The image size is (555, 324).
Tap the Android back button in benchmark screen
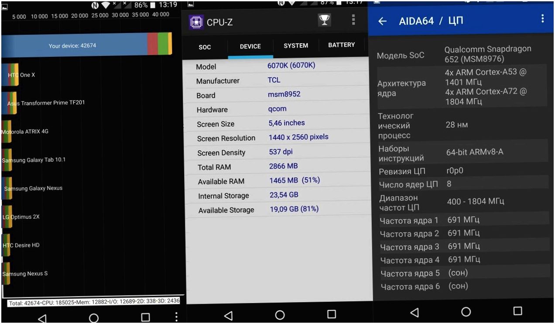pyautogui.click(x=42, y=318)
